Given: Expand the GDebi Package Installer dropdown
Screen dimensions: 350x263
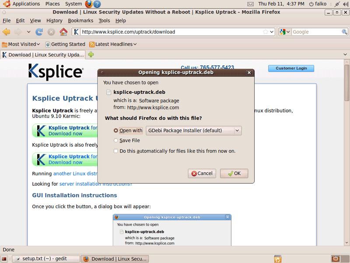Looking at the screenshot, I should [x=237, y=131].
